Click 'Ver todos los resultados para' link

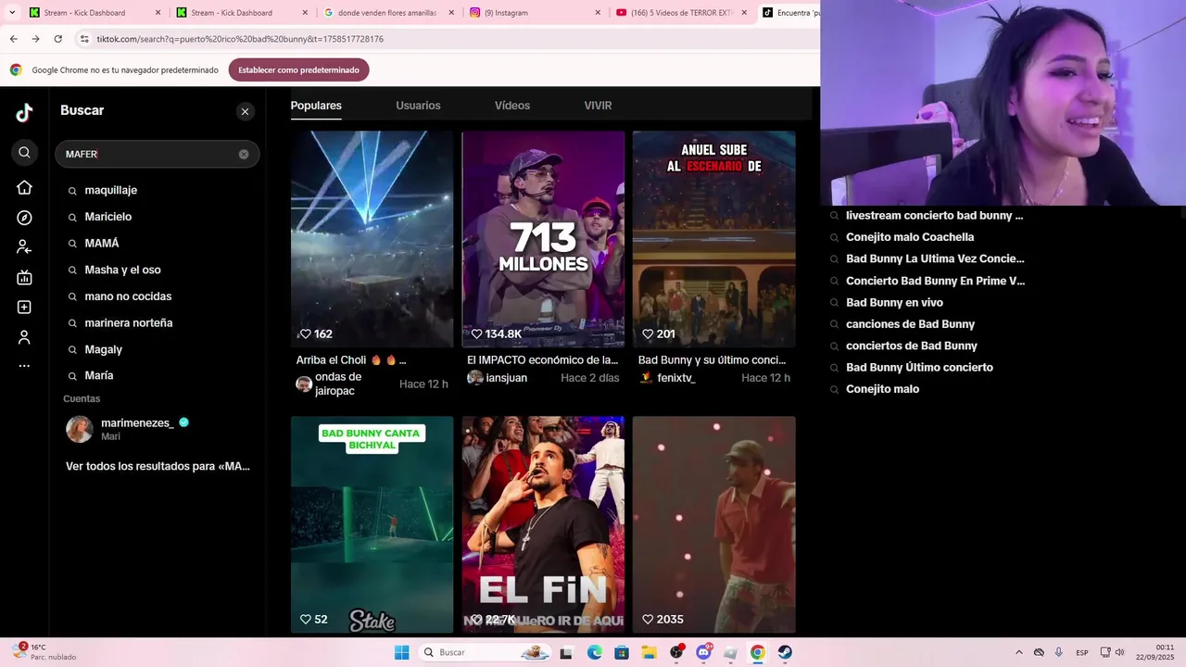coord(158,466)
